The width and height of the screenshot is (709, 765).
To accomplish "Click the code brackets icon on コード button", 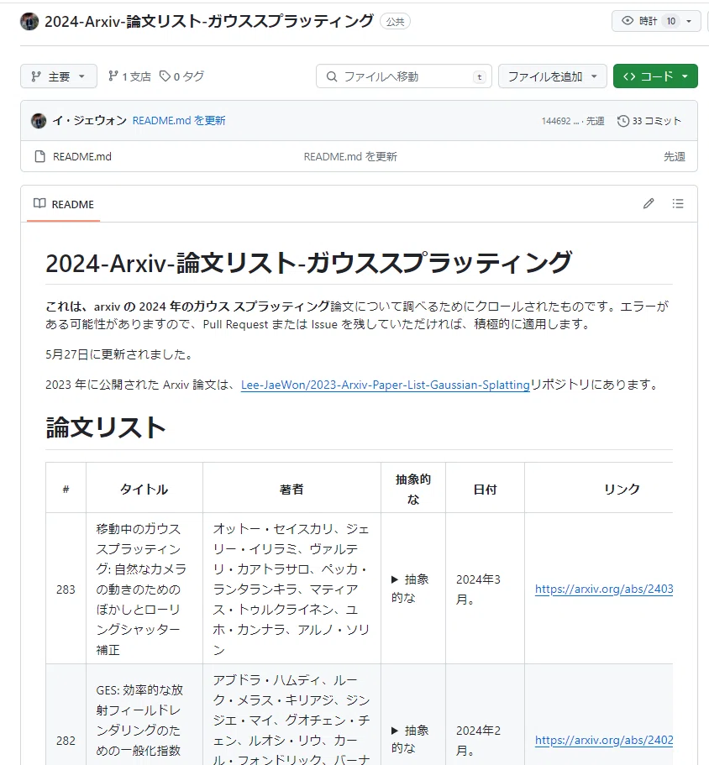I will [629, 76].
